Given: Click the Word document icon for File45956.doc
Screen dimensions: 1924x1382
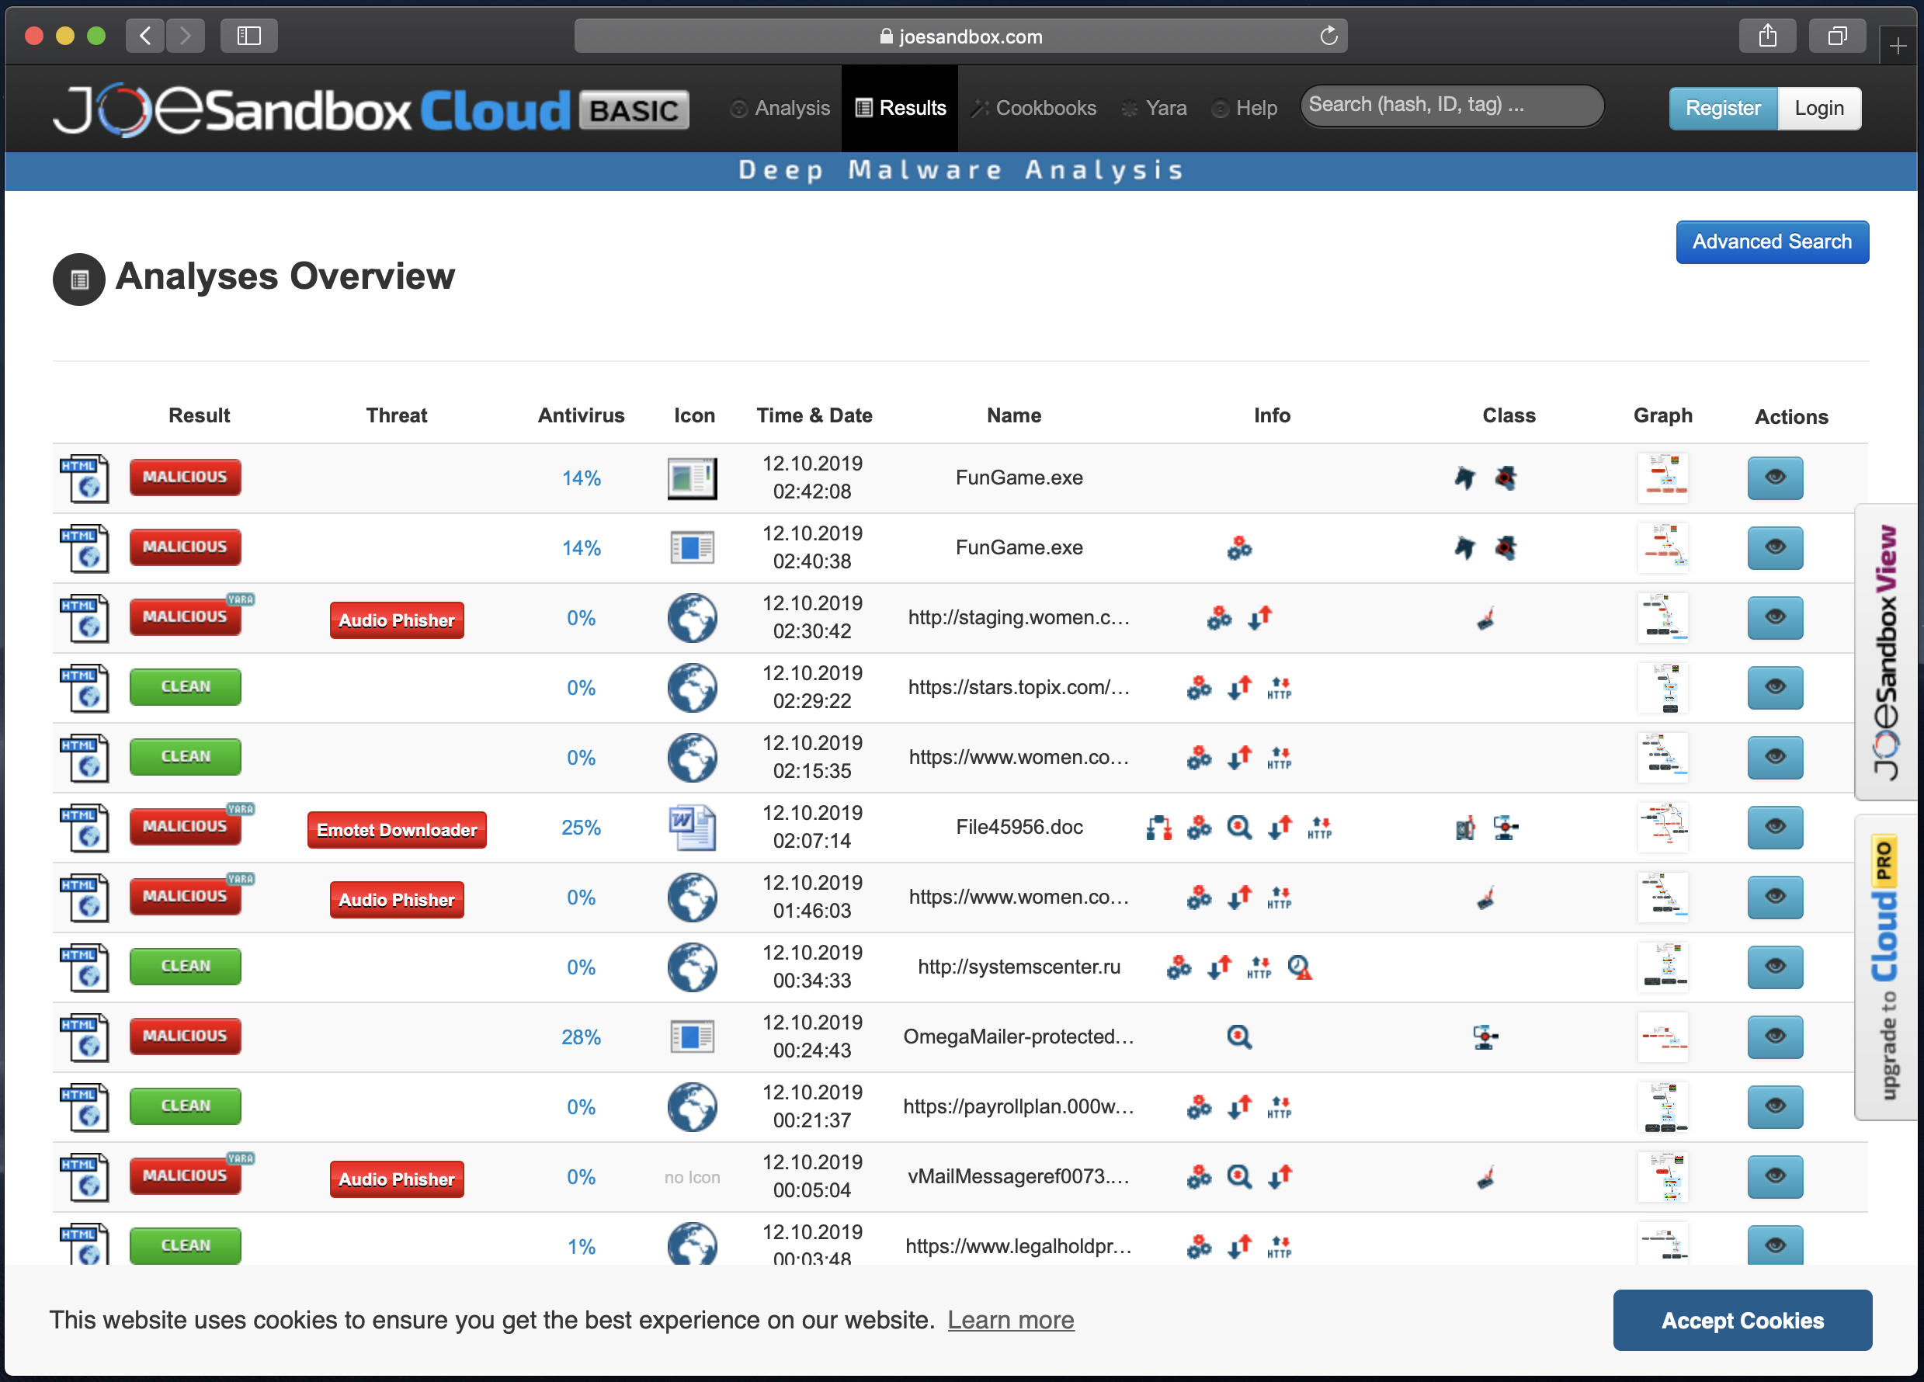Looking at the screenshot, I should [x=693, y=827].
